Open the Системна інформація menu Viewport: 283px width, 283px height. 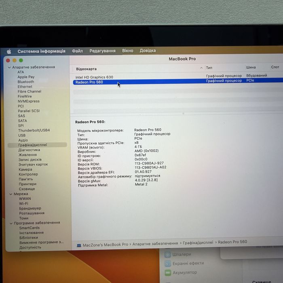[x=41, y=51]
